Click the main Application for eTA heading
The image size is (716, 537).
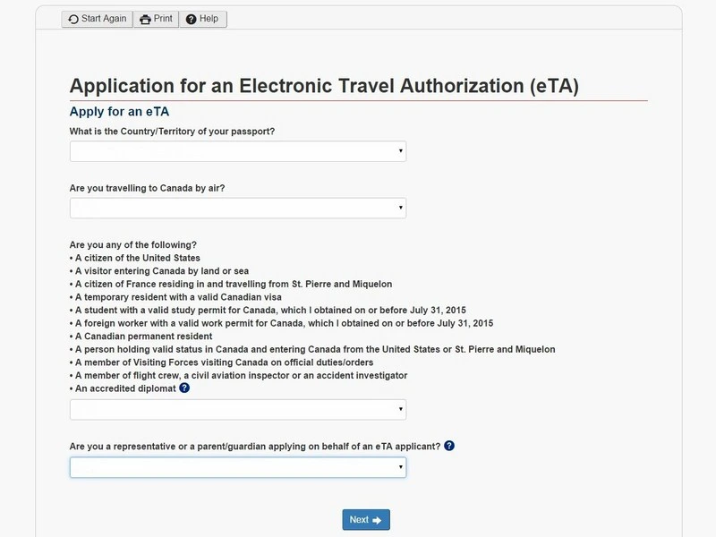pos(324,86)
